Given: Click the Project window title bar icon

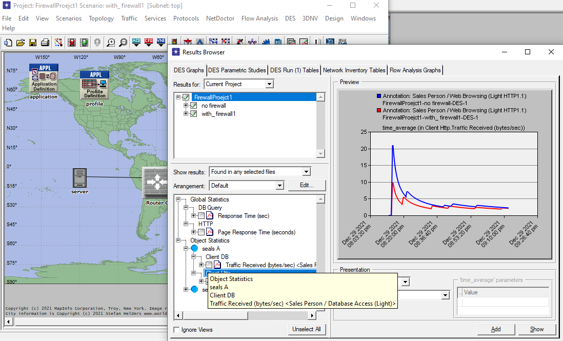Looking at the screenshot, I should click(x=6, y=5).
